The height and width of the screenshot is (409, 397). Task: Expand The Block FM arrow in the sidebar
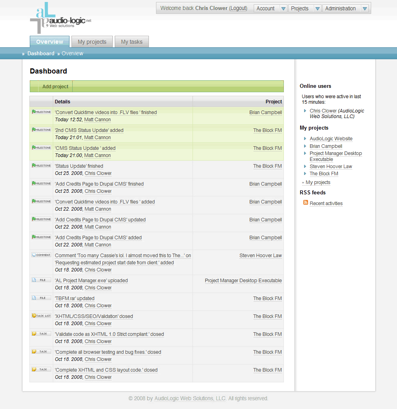tap(305, 173)
